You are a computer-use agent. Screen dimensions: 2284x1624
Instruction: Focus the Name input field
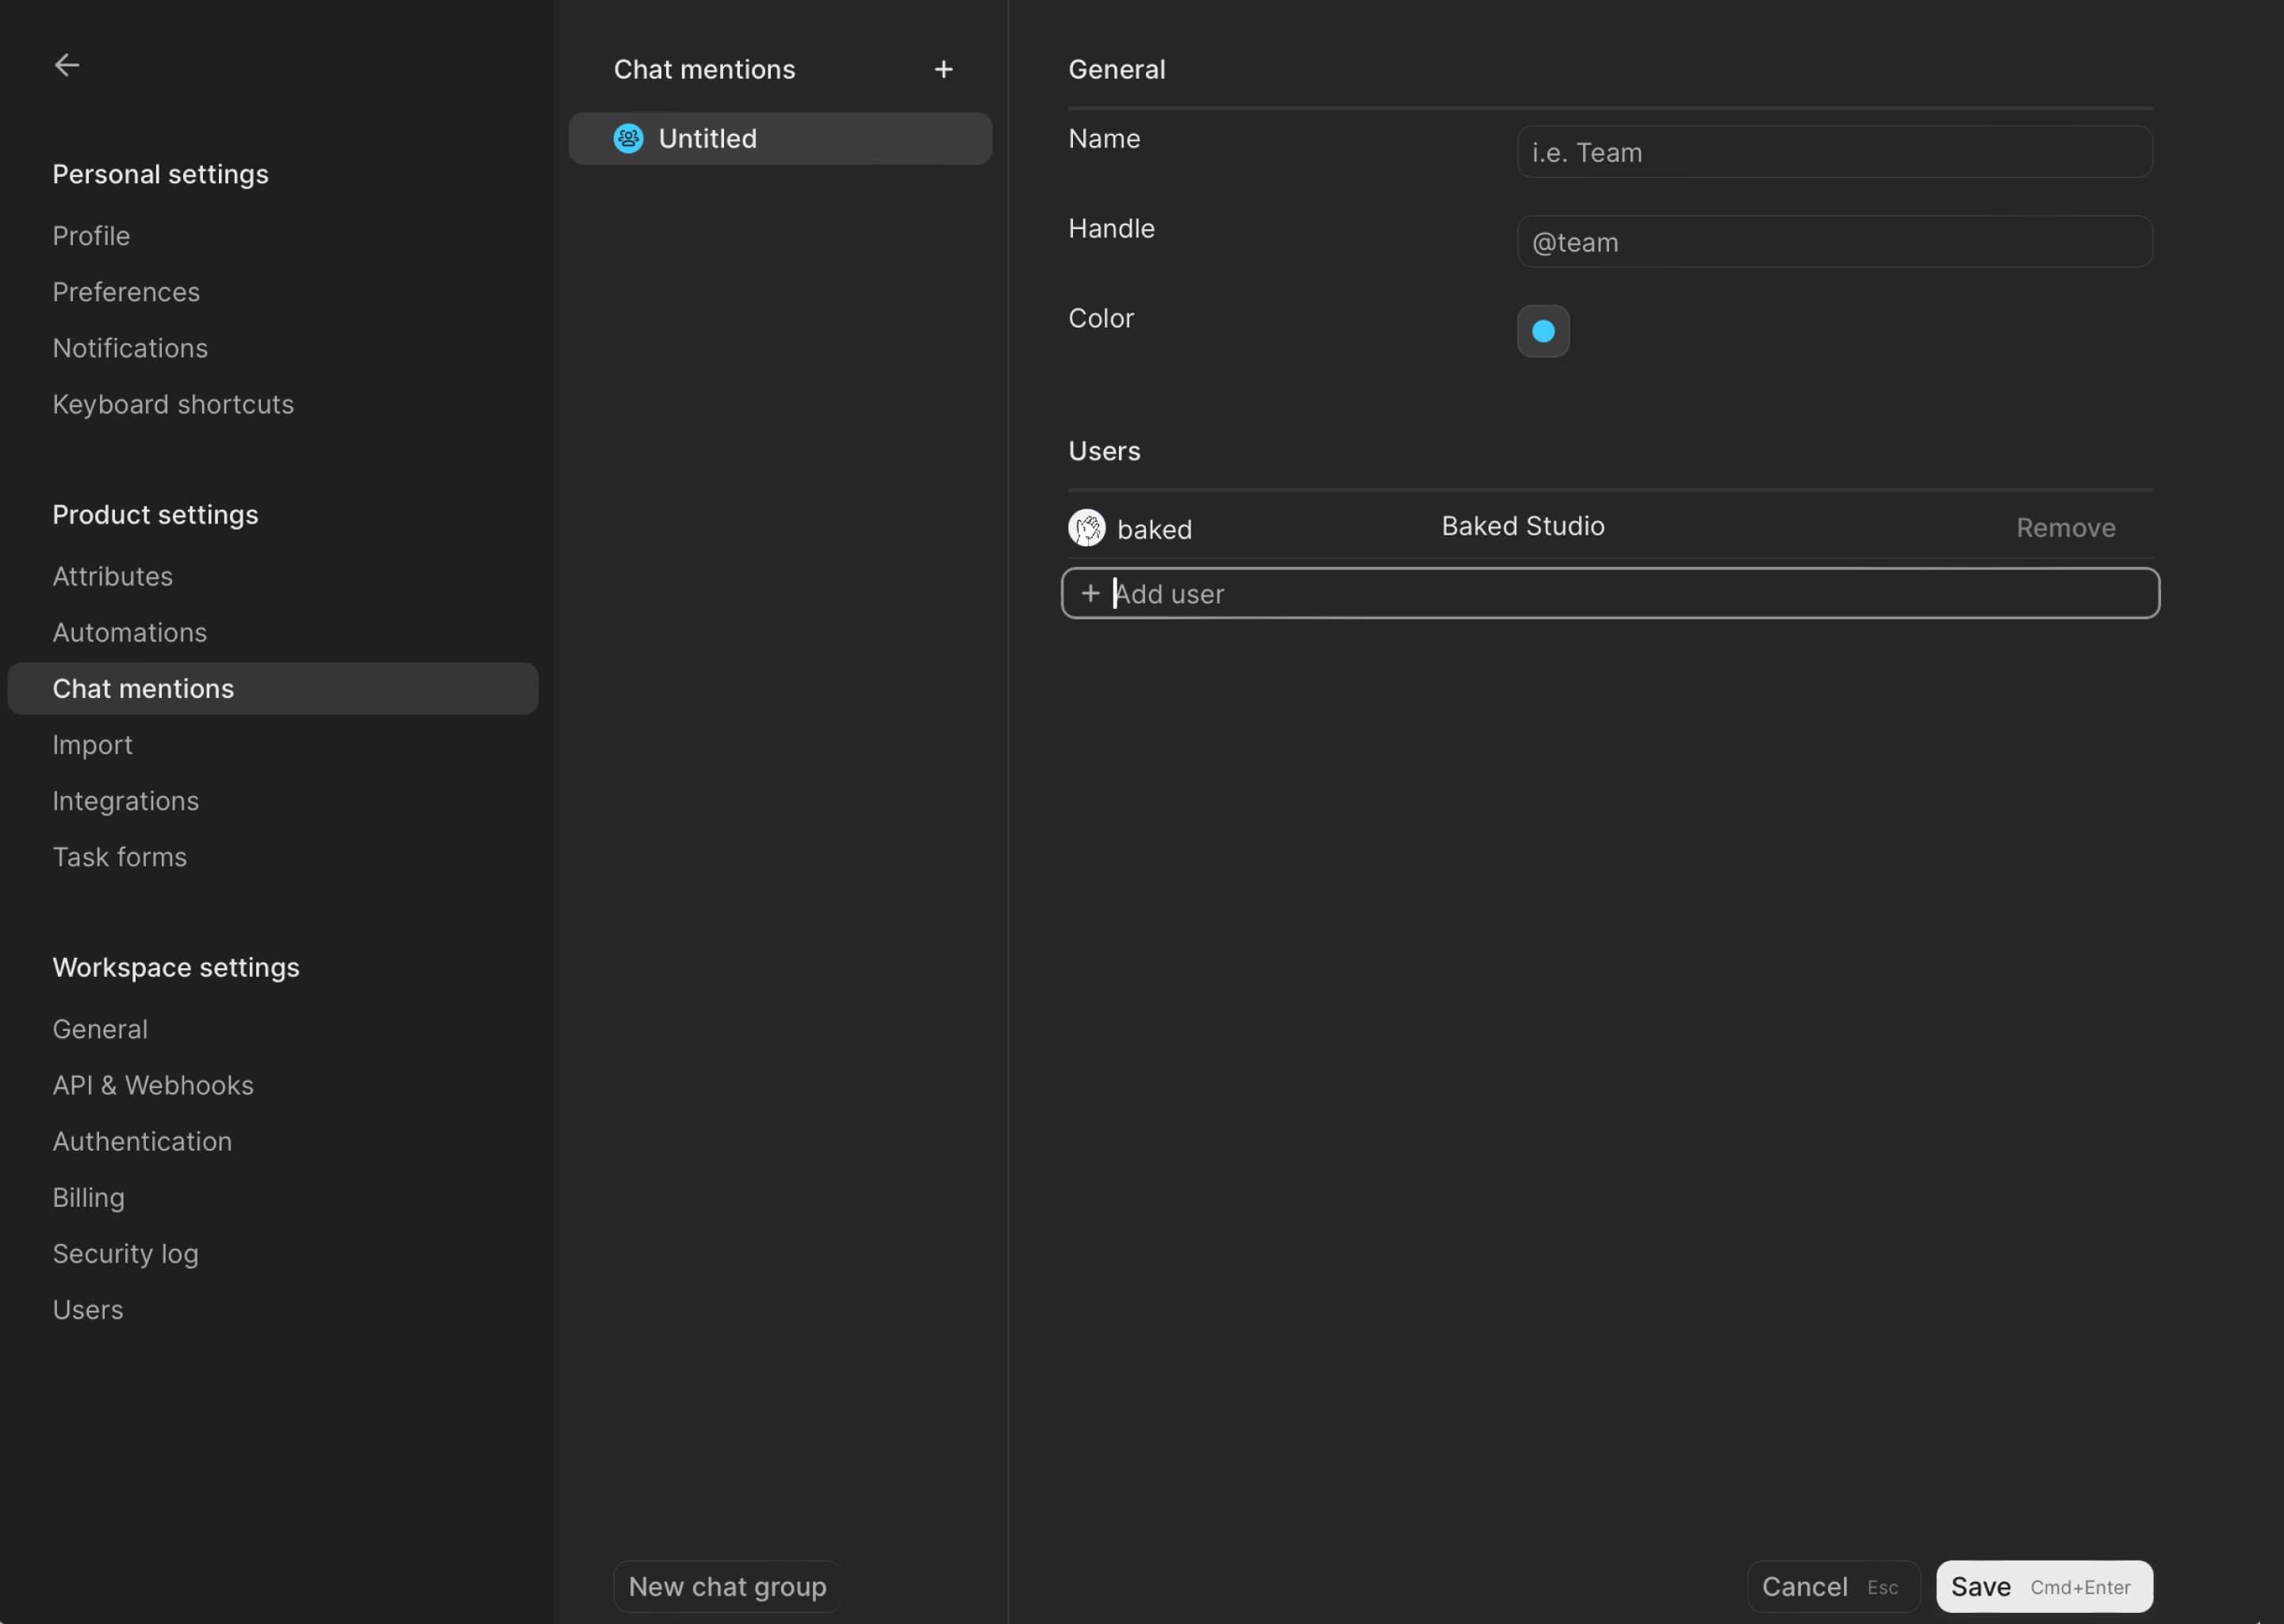click(1834, 152)
